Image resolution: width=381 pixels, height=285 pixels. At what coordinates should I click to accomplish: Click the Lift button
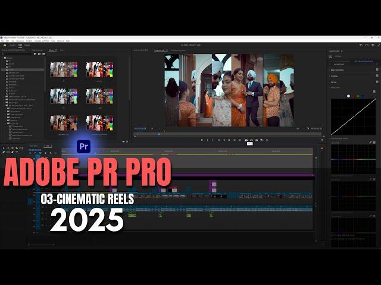(x=246, y=140)
